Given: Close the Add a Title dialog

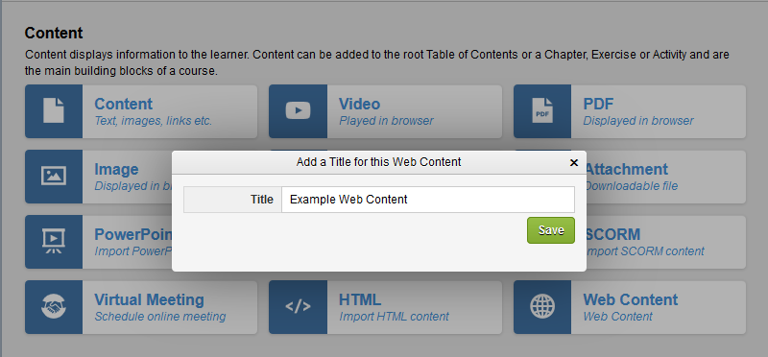Looking at the screenshot, I should pyautogui.click(x=574, y=162).
